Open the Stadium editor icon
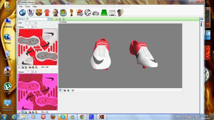This screenshot has height=120, width=214. [x=63, y=13]
